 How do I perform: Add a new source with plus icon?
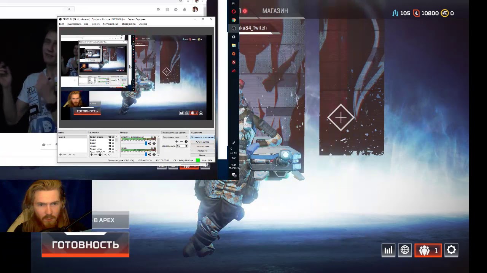92,155
